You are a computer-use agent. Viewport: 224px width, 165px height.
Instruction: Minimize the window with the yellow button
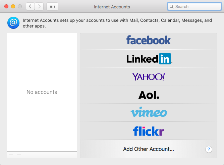(13, 6)
